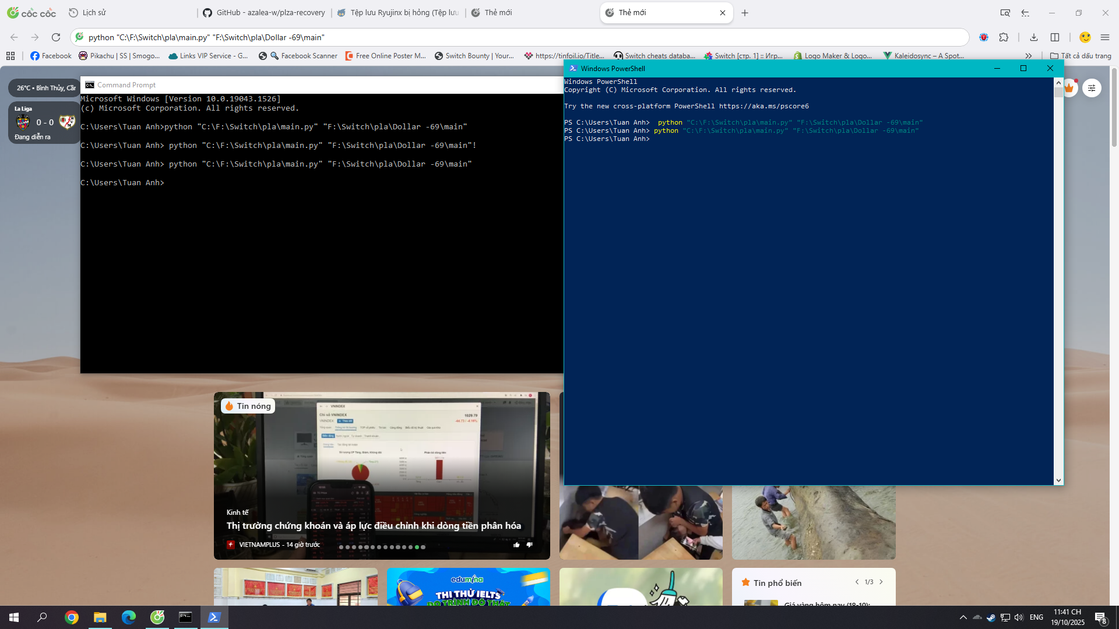Open the Free Online Poster bookmark

pos(386,56)
